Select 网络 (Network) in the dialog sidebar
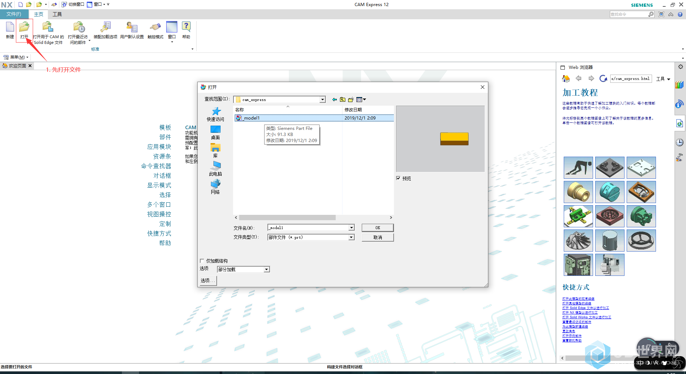This screenshot has height=374, width=686. [x=216, y=187]
